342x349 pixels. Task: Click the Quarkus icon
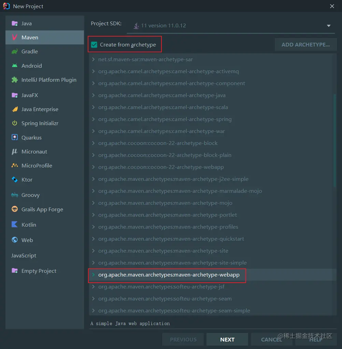(x=15, y=137)
